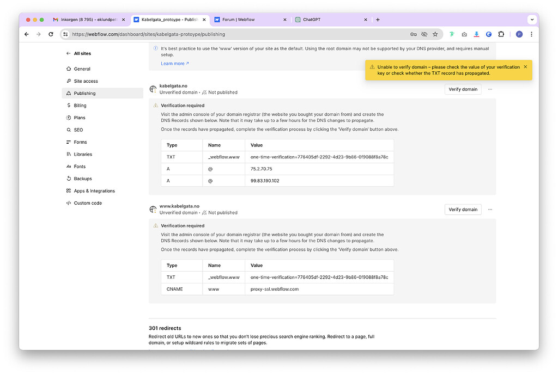The image size is (558, 375).
Task: Click the blue download arrow extension icon
Action: [476, 34]
